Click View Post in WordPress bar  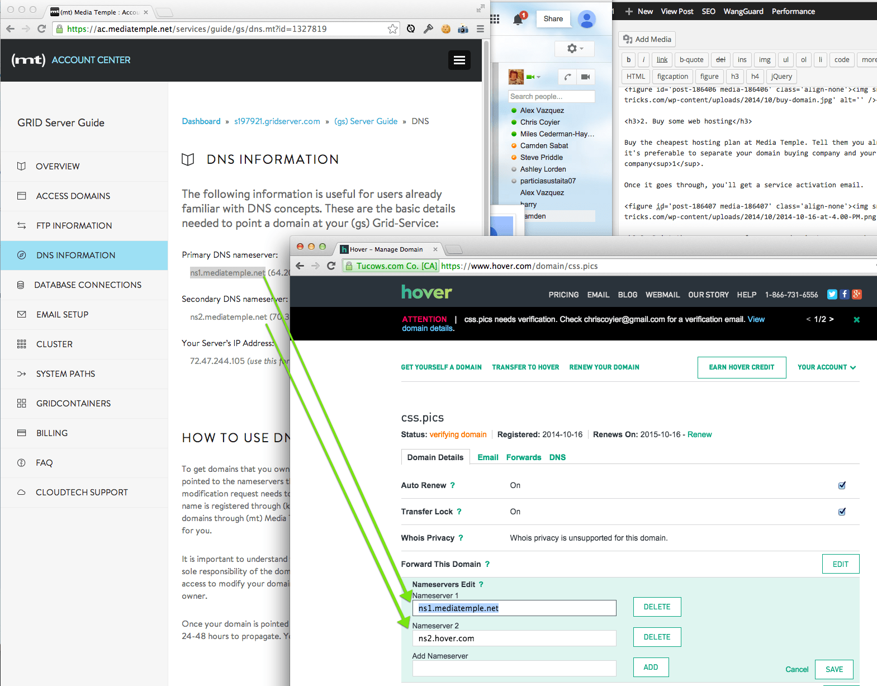(x=677, y=11)
